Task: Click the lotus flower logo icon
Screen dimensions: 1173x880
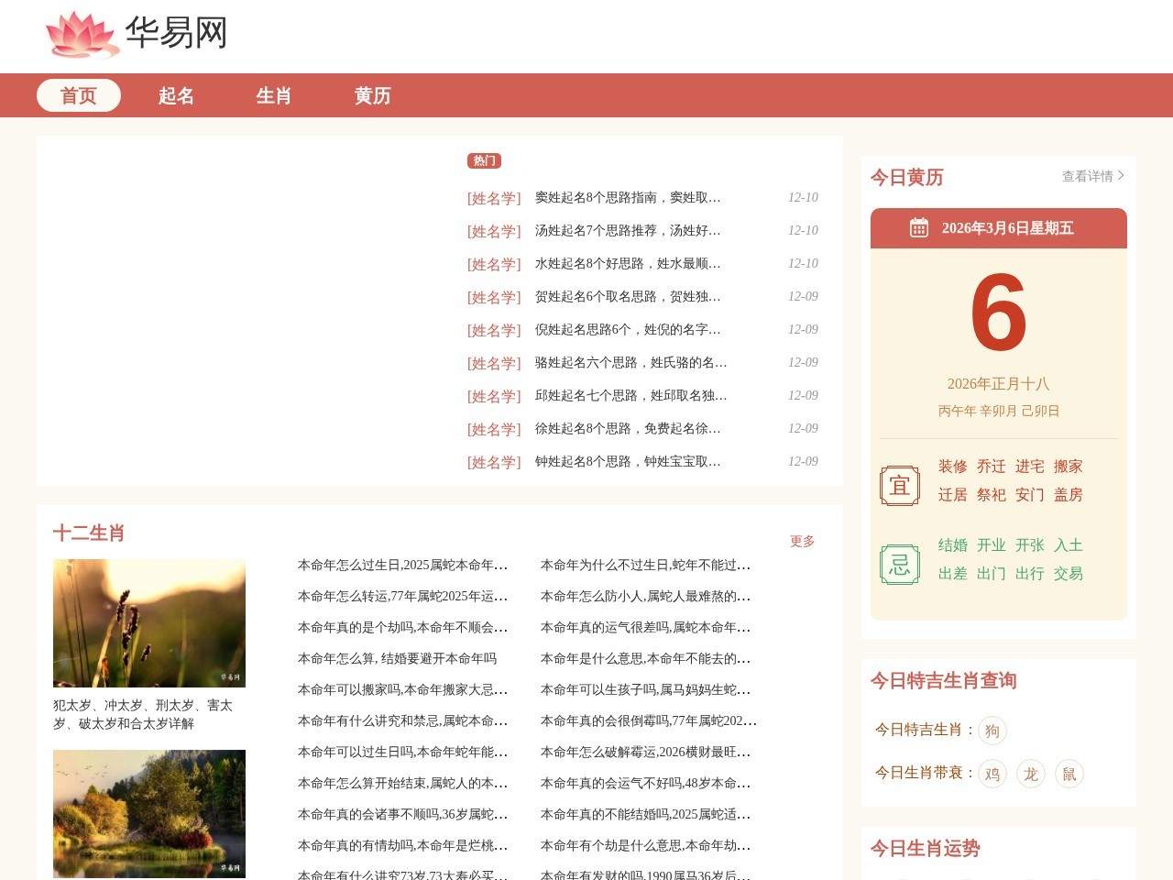Action: pos(81,35)
